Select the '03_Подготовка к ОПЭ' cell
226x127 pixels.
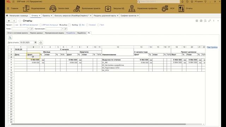(118, 68)
